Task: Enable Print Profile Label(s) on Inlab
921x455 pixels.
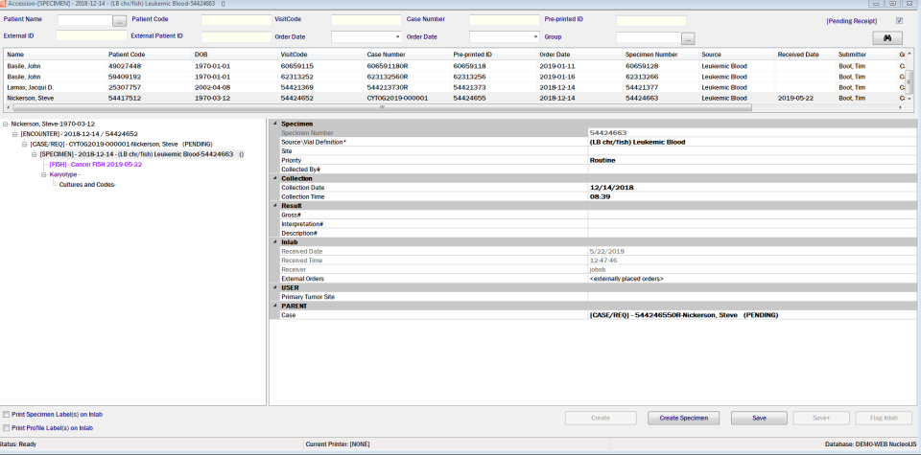Action: 7,428
